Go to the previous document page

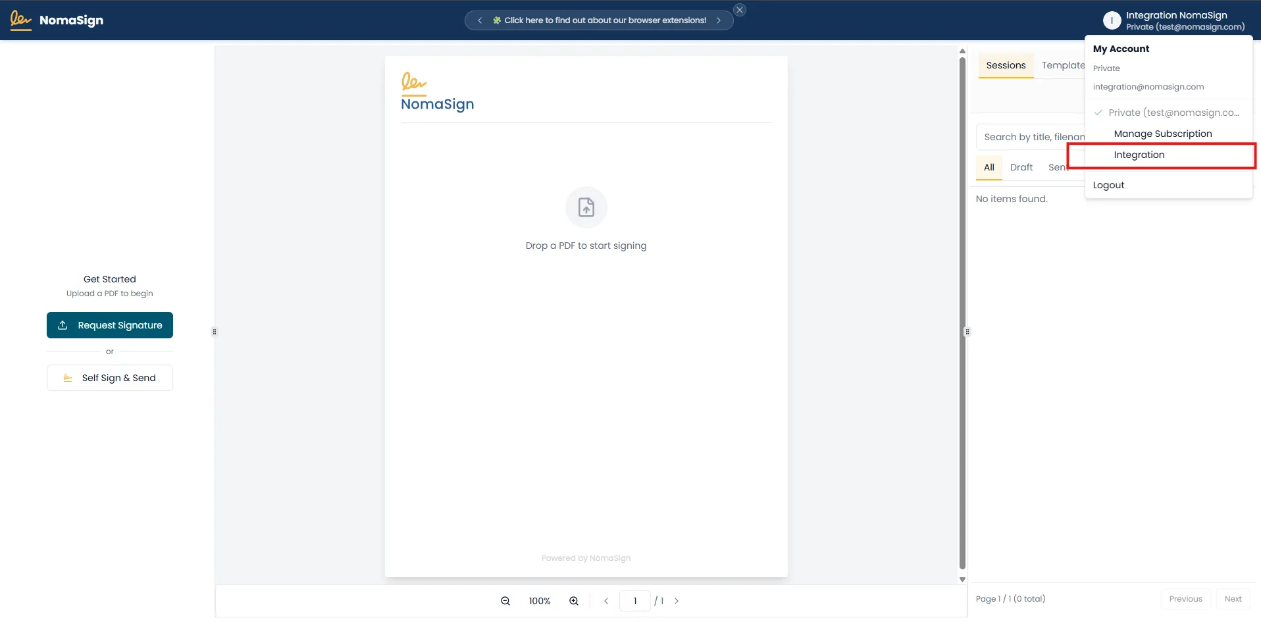point(606,601)
